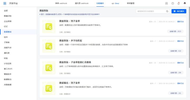Click the 子表单批量汇总数值 module icon

tap(49, 68)
